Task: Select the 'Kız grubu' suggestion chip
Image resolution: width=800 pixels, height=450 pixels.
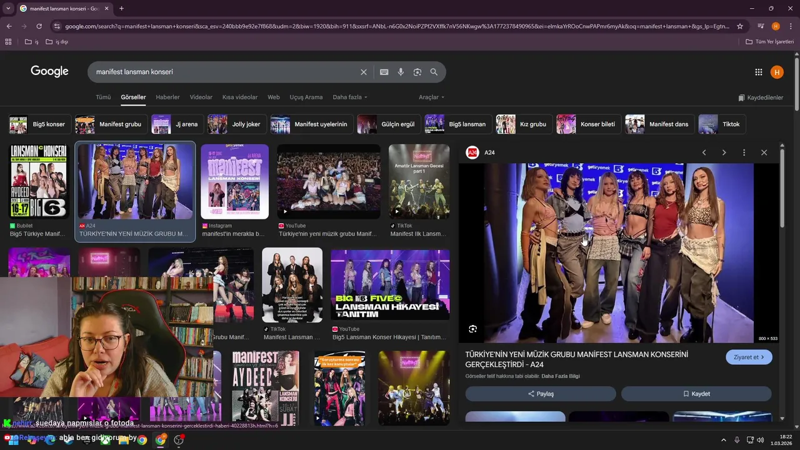Action: [523, 124]
